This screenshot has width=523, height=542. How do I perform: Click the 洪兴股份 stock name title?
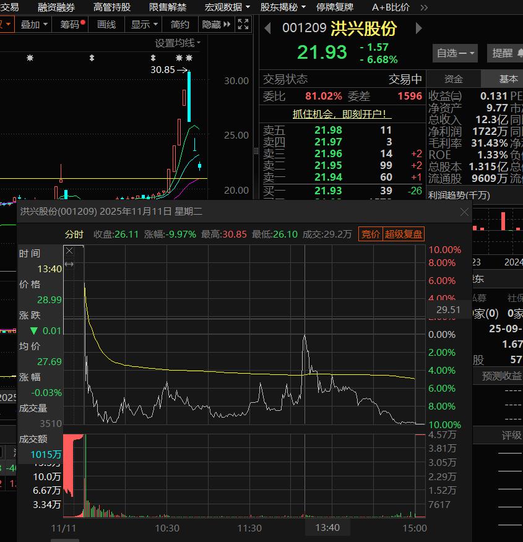[364, 28]
